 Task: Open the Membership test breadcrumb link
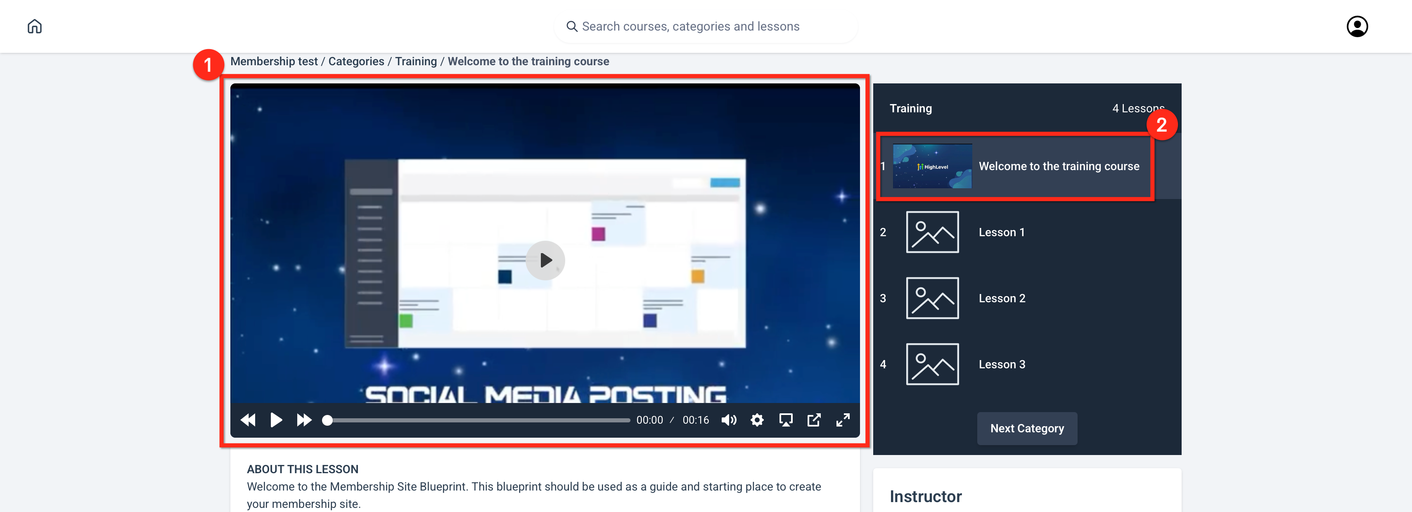tap(273, 62)
